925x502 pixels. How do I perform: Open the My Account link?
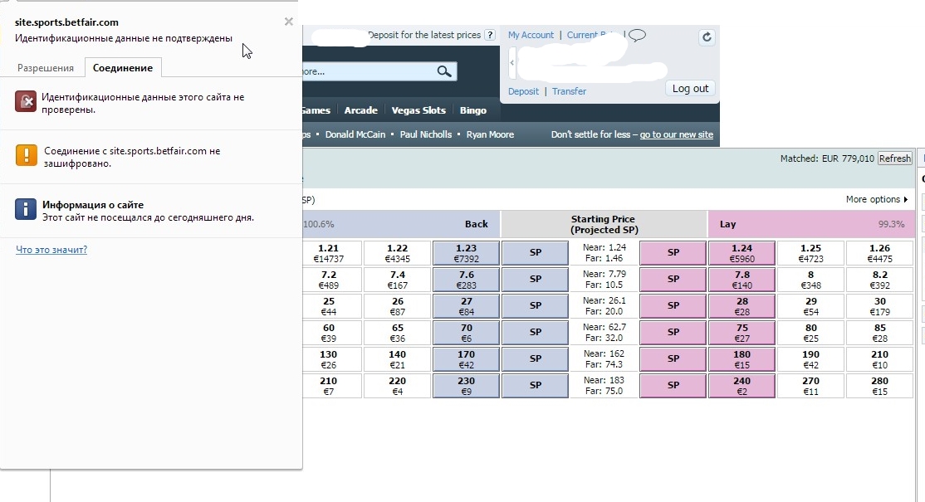click(531, 36)
